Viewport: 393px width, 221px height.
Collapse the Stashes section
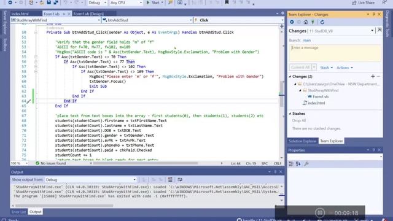click(290, 114)
